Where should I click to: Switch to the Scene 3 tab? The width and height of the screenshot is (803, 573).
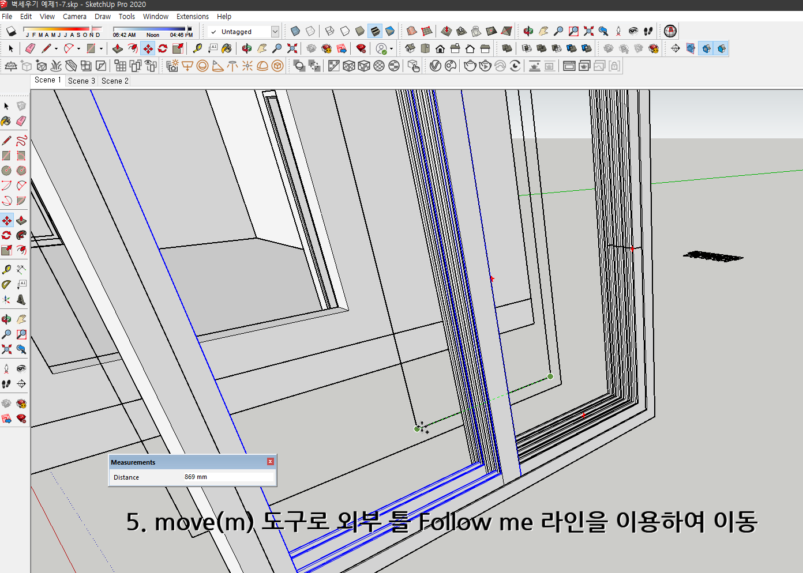pos(81,81)
